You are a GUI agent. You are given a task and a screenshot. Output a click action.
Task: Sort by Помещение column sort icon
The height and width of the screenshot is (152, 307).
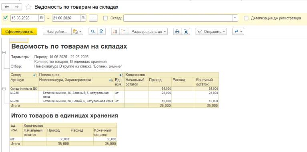pyautogui.click(x=122, y=75)
